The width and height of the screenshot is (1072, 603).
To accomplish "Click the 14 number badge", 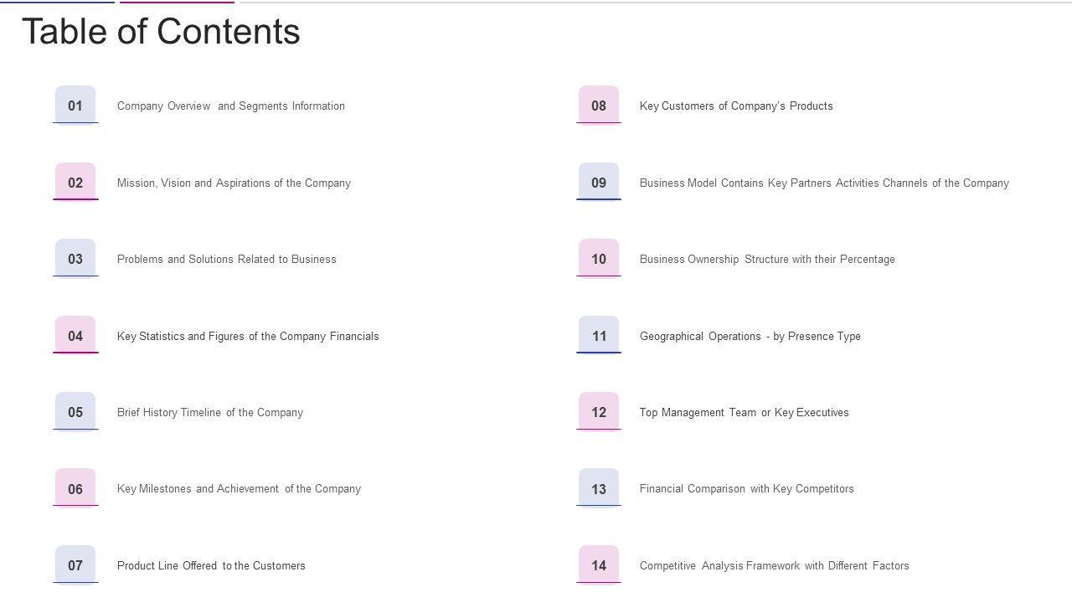I will [599, 565].
